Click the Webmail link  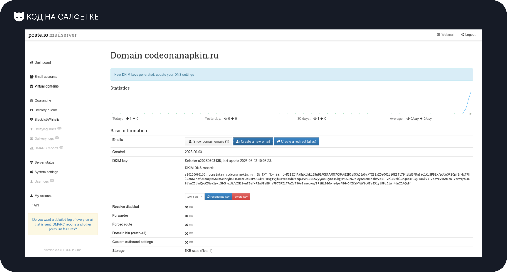pyautogui.click(x=445, y=35)
